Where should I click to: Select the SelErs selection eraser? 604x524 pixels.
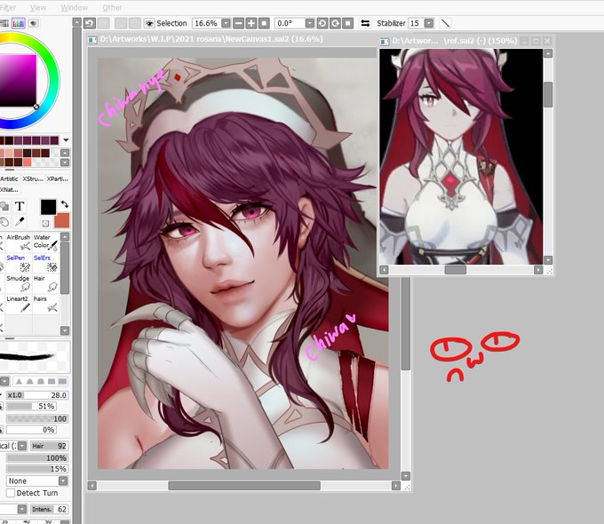pos(45,263)
